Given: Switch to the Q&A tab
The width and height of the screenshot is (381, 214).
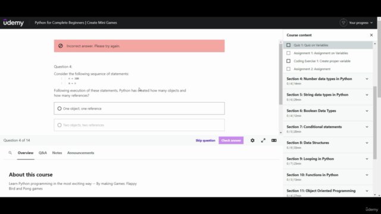Looking at the screenshot, I should pos(43,153).
